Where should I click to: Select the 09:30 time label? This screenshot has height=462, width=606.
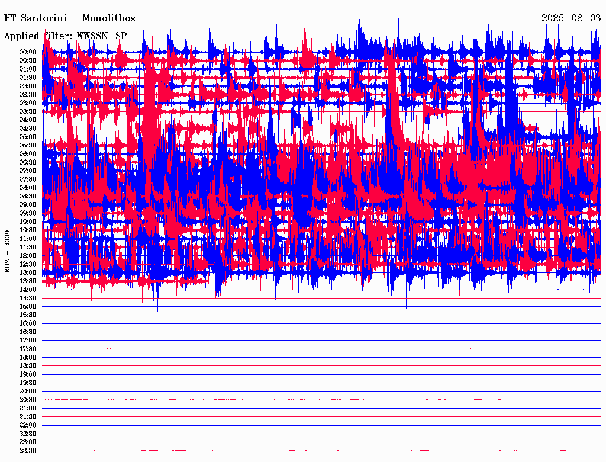coord(28,214)
